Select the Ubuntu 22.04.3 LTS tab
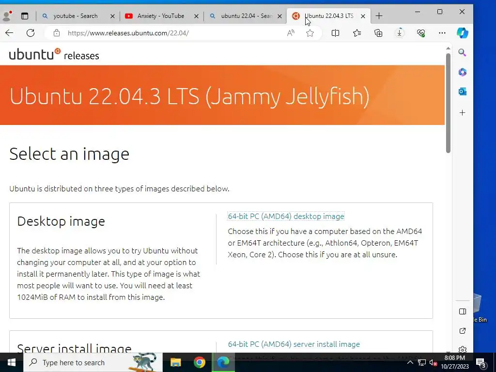 coord(329,16)
